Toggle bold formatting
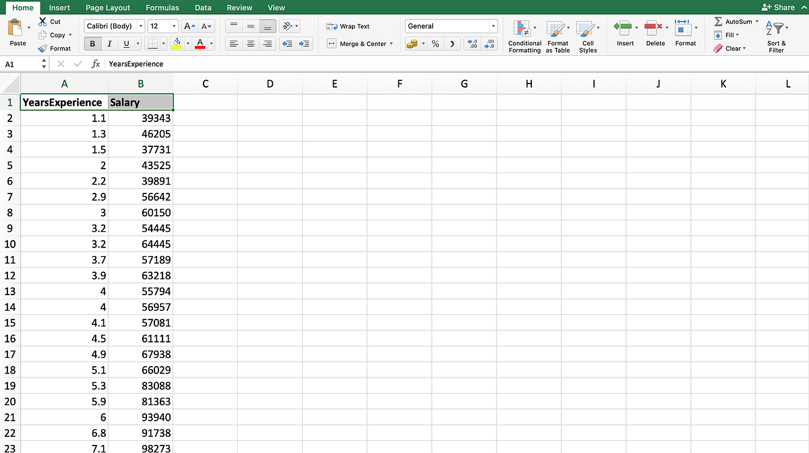The image size is (809, 453). [x=92, y=42]
